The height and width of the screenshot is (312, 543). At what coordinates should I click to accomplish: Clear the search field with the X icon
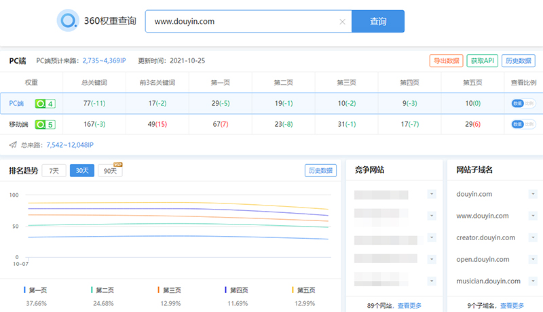pyautogui.click(x=343, y=22)
